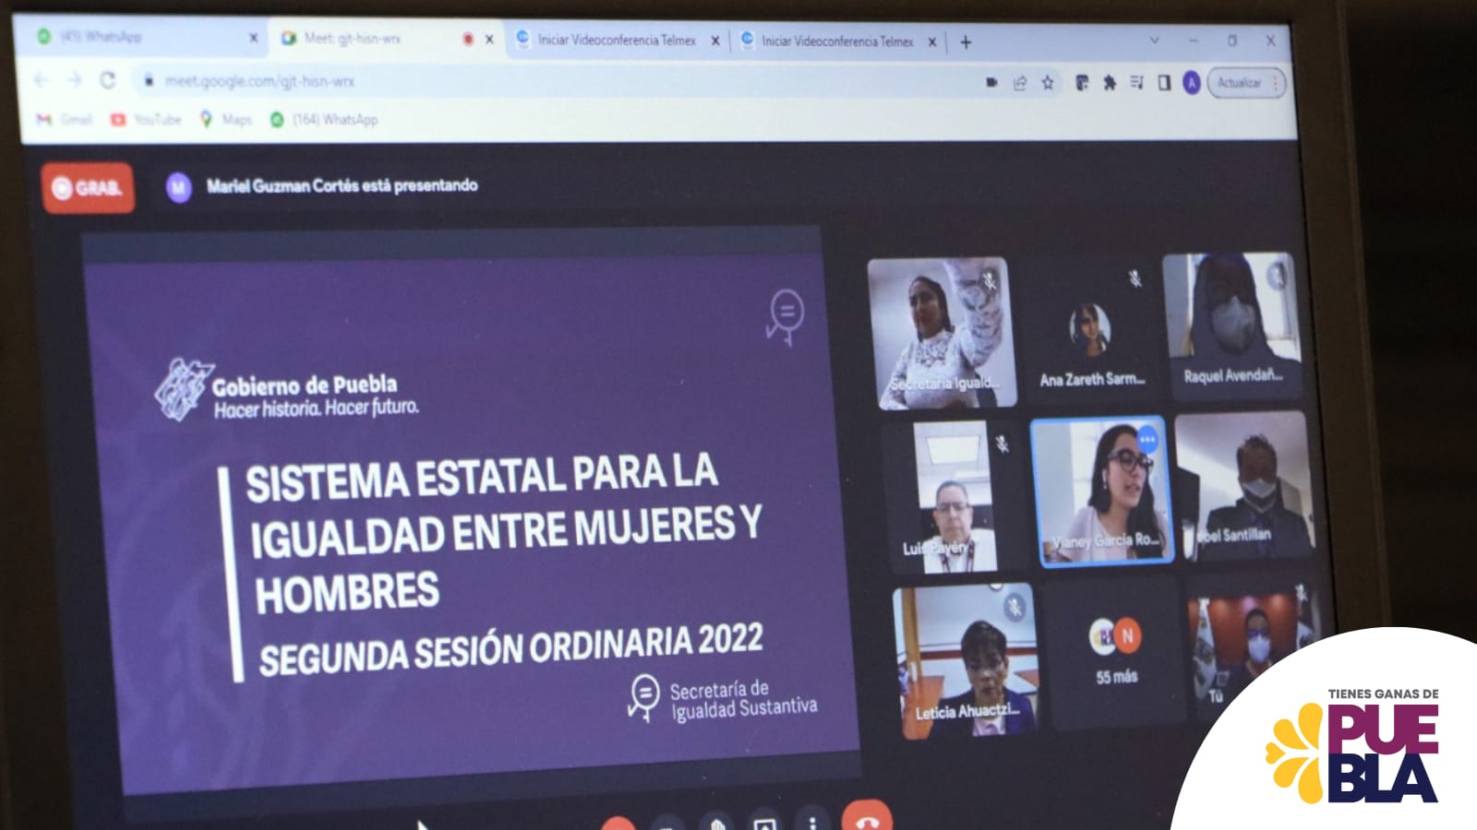Bookmark this page with the star icon
This screenshot has height=830, width=1477.
pyautogui.click(x=1048, y=83)
